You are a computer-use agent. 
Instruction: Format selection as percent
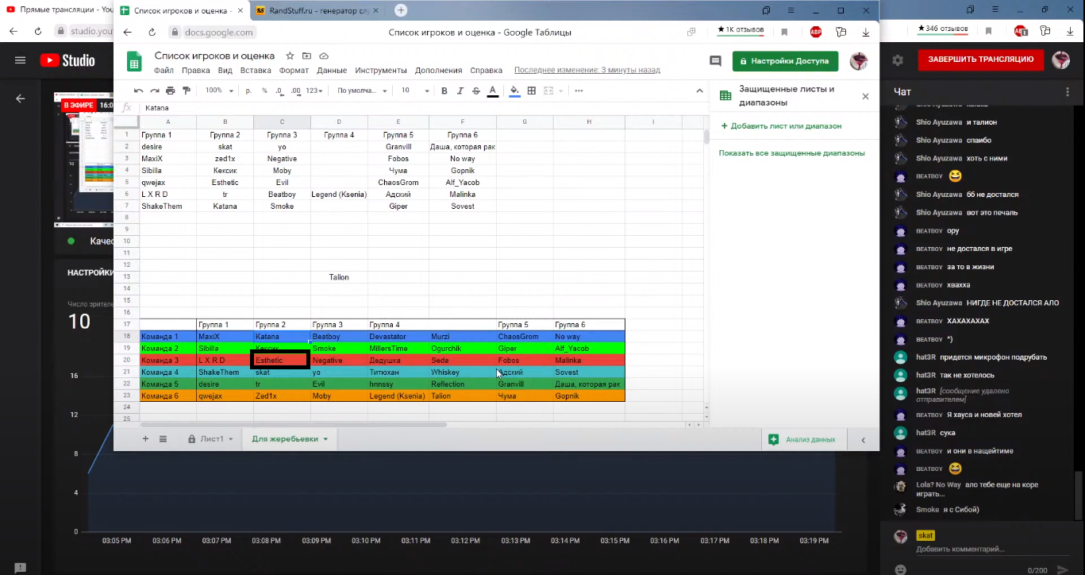pos(264,91)
